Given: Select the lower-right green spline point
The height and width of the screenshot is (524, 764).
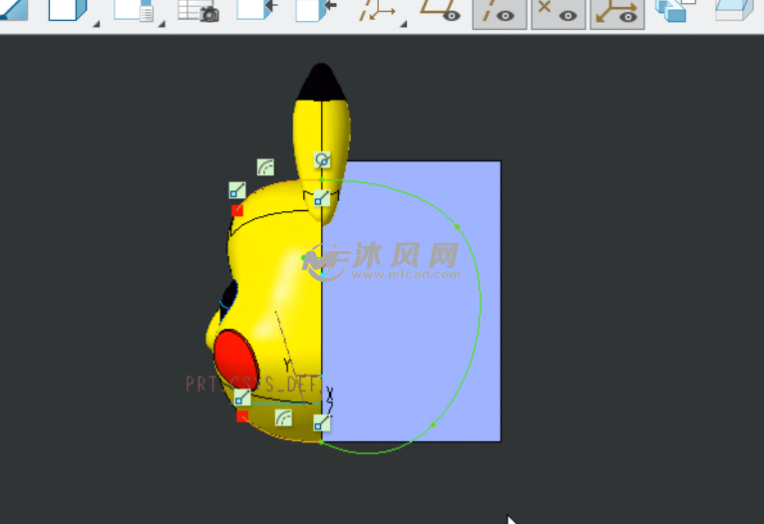Looking at the screenshot, I should tap(433, 424).
